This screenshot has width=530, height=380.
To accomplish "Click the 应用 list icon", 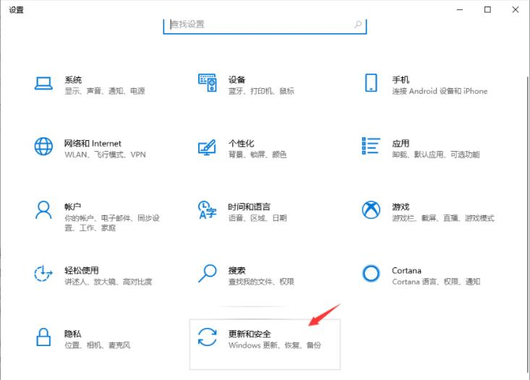I will (x=371, y=146).
